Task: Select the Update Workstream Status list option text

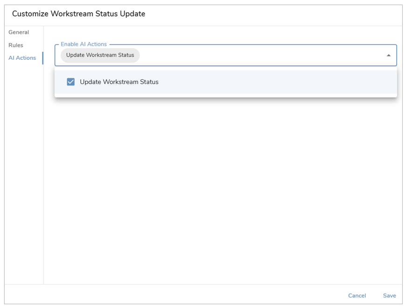Action: point(119,82)
